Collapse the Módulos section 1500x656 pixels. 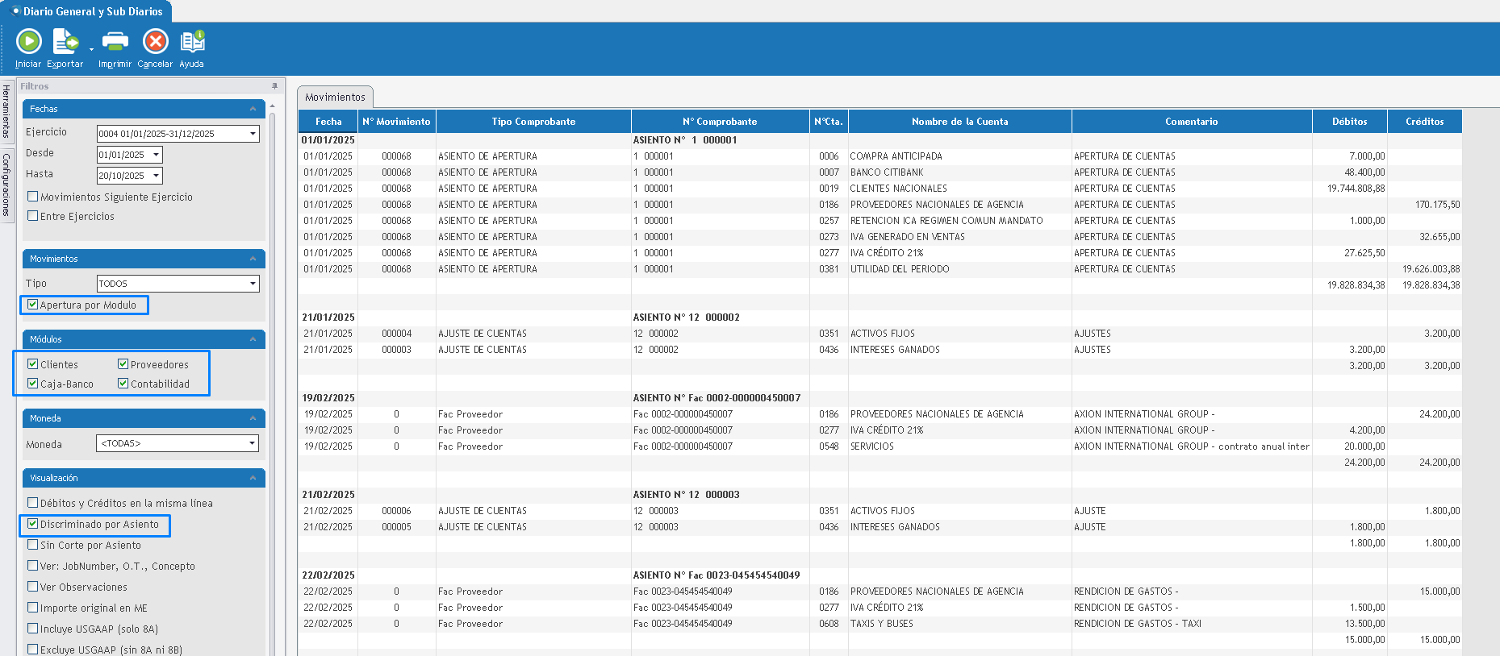(253, 339)
